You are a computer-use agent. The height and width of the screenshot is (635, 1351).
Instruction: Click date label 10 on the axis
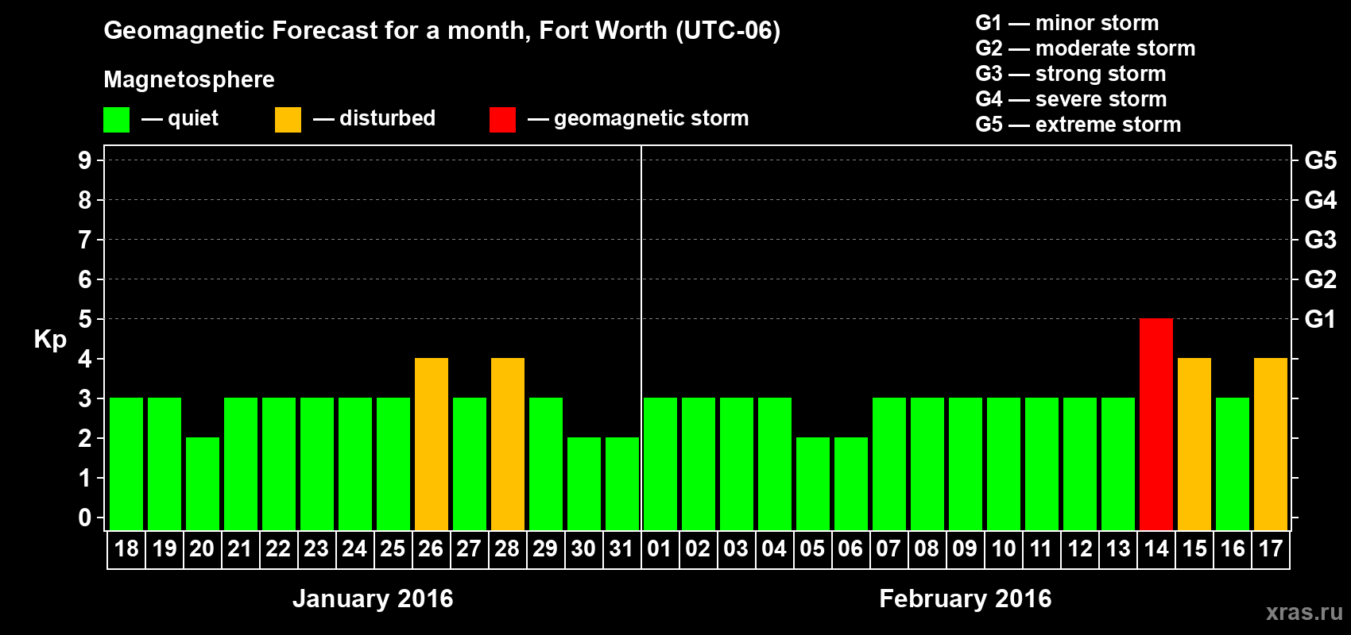point(1004,549)
